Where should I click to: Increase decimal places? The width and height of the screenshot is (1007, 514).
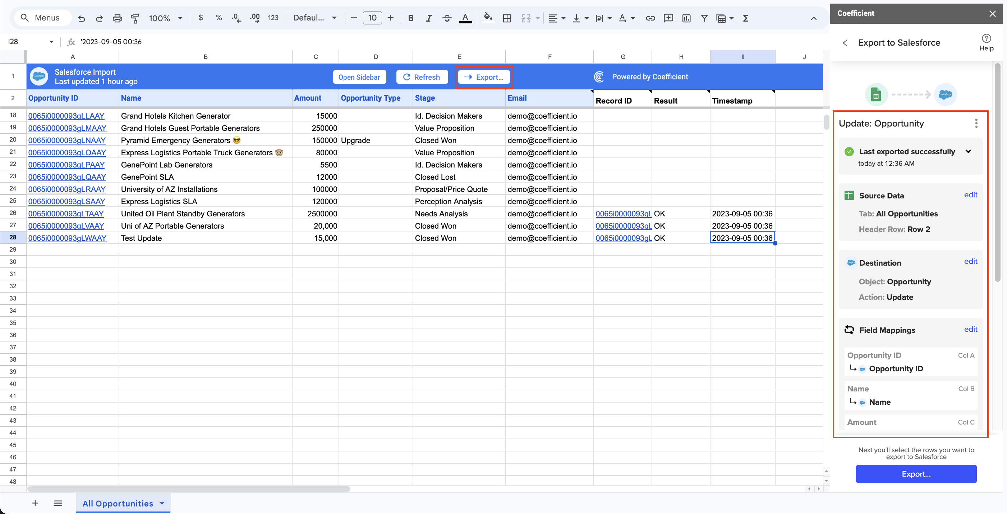(255, 18)
